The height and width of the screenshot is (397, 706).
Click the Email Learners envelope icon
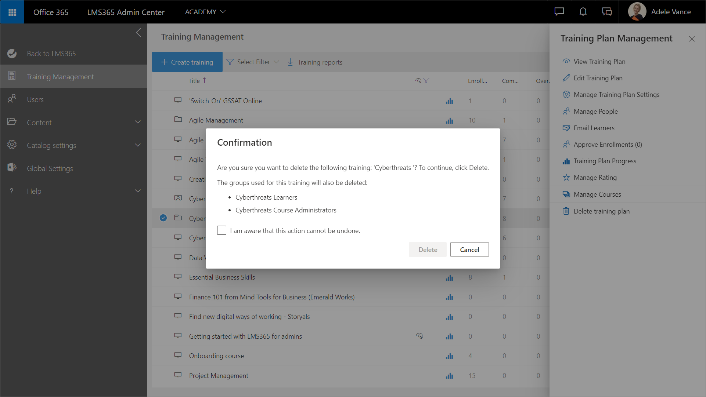(x=566, y=128)
